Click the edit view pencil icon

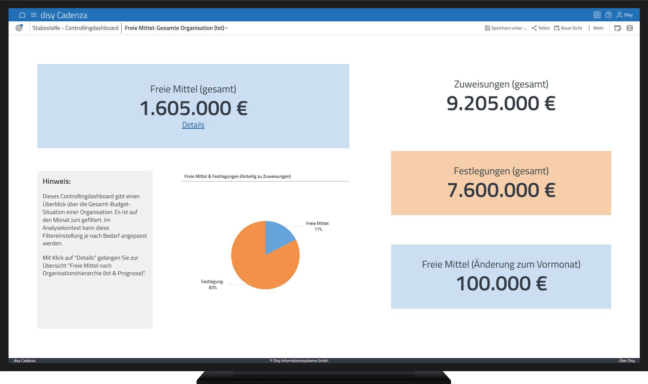tap(618, 28)
